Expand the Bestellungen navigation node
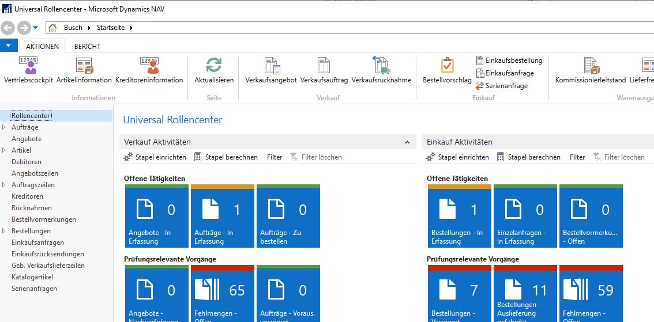Image resolution: width=654 pixels, height=322 pixels. pyautogui.click(x=4, y=231)
